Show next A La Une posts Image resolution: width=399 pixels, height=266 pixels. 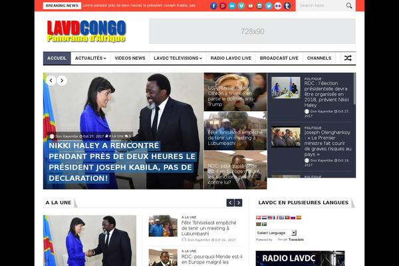pyautogui.click(x=239, y=203)
